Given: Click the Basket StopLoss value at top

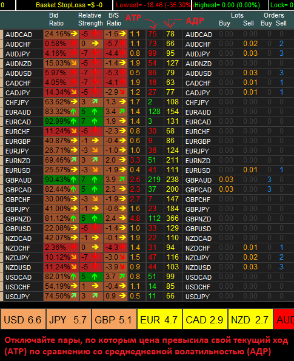Looking at the screenshot, I should [x=70, y=5].
